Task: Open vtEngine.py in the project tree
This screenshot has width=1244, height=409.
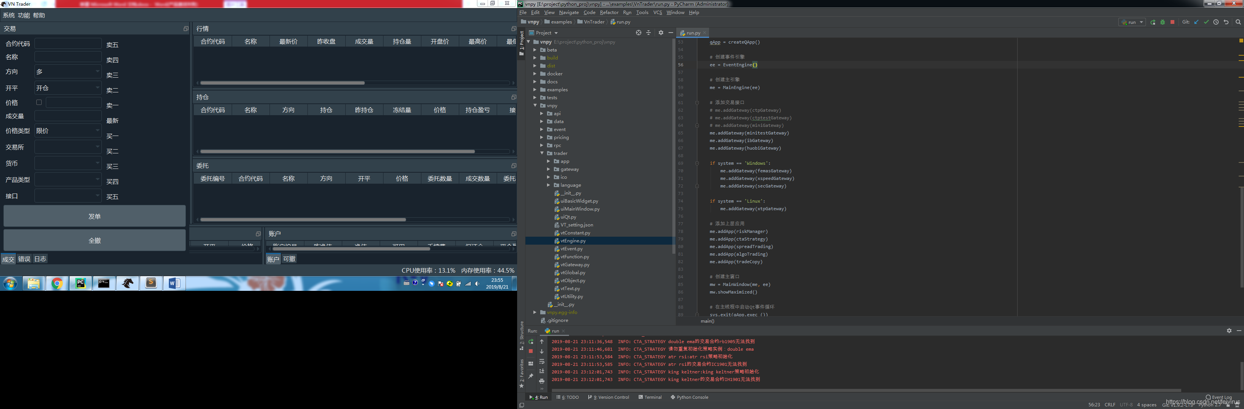Action: (573, 241)
